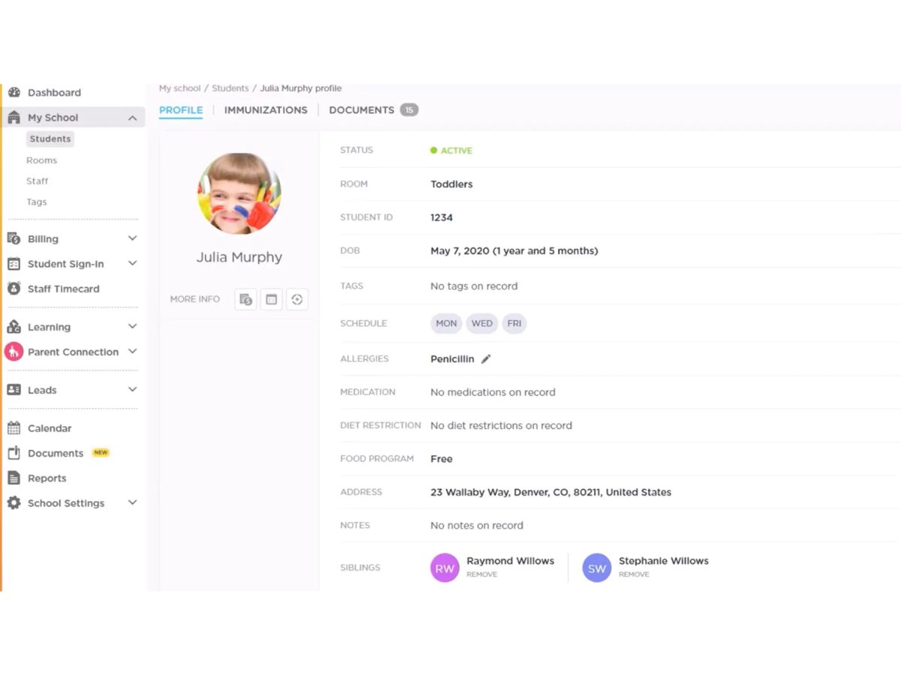This screenshot has width=901, height=675.
Task: Click the Staff Timecard clock icon
Action: tap(14, 289)
